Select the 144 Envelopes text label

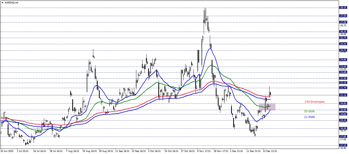[x=314, y=102]
